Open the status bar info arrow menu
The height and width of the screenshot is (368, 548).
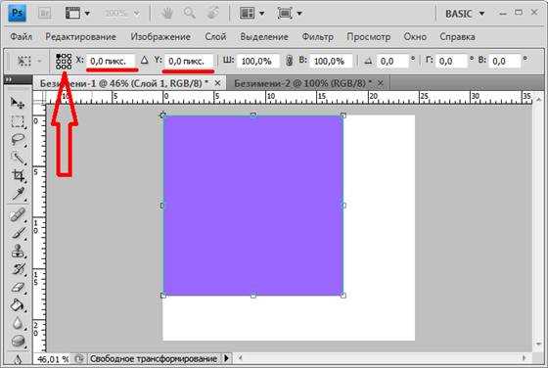coord(226,358)
